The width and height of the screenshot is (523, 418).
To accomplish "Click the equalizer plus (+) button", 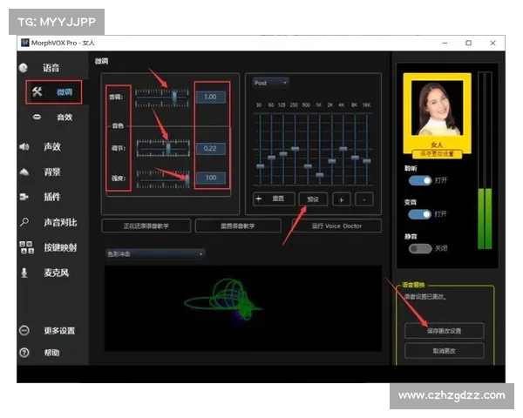I will pos(341,199).
